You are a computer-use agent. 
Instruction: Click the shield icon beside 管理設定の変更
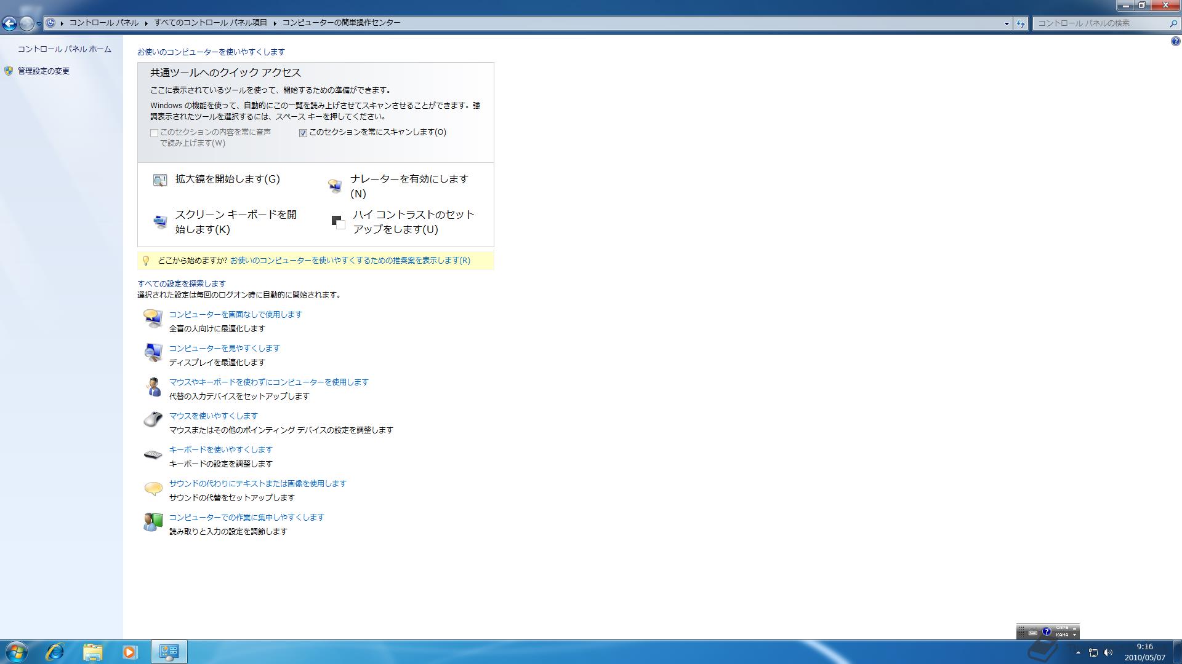click(9, 71)
